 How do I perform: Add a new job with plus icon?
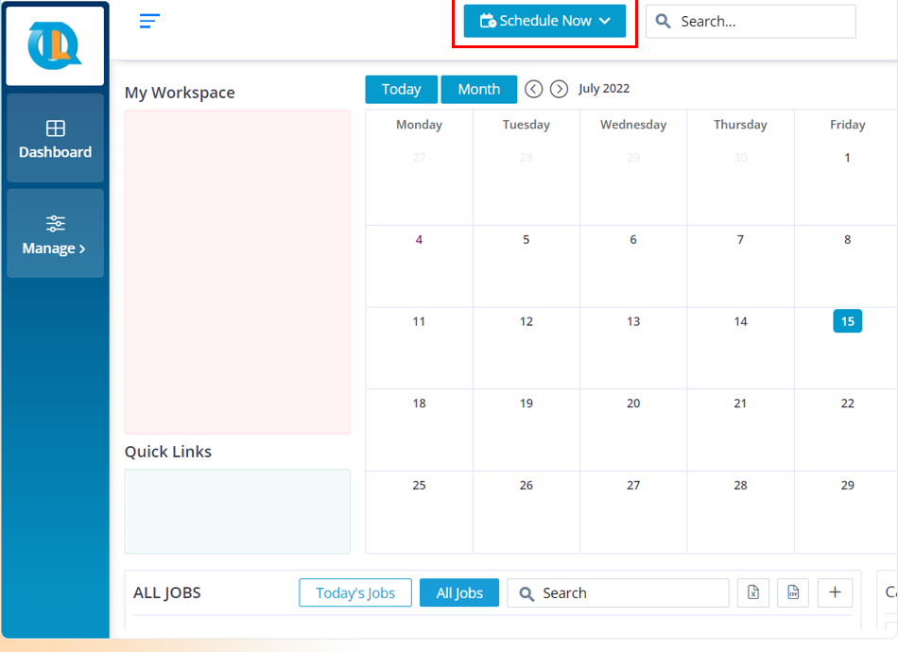click(x=835, y=592)
